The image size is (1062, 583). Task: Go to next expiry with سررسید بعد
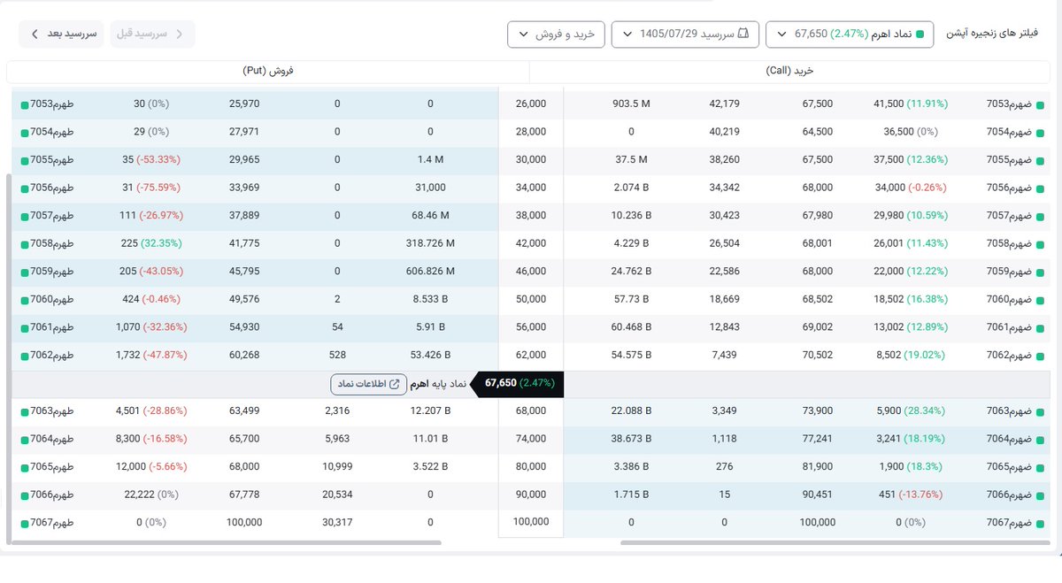pos(61,35)
